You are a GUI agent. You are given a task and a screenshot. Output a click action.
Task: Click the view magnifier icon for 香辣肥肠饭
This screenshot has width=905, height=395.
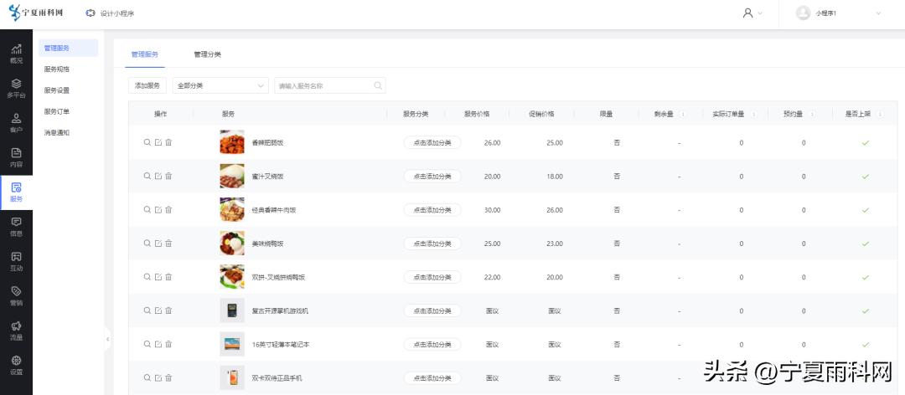click(x=147, y=142)
